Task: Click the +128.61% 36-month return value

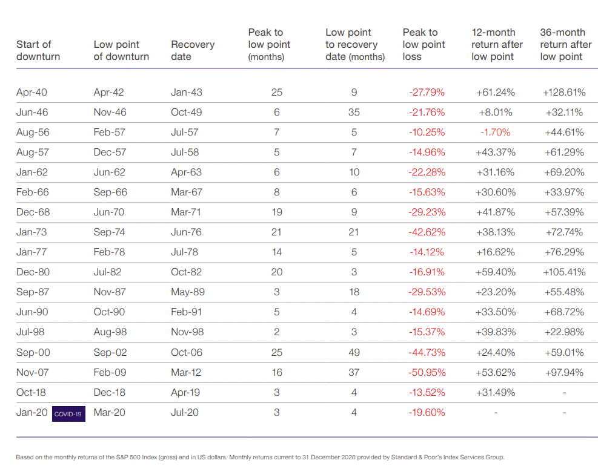Action: 563,93
